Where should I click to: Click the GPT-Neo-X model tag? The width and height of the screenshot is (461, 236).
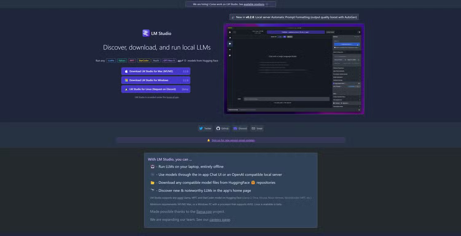(x=169, y=60)
